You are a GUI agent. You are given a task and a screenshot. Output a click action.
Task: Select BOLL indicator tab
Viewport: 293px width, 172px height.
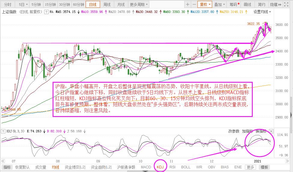coord(186,167)
